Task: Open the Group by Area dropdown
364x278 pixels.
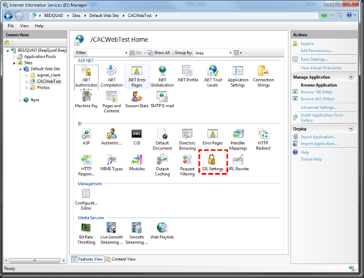Action: coord(213,53)
